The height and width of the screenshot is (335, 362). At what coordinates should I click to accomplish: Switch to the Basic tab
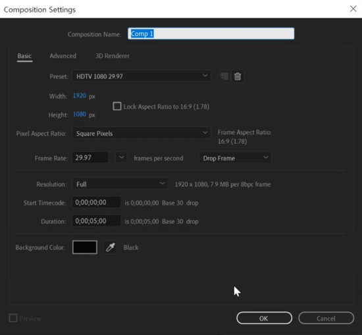[x=24, y=56]
